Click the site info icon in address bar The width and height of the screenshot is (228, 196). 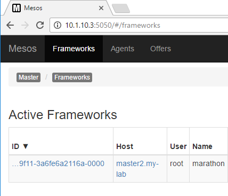point(58,25)
